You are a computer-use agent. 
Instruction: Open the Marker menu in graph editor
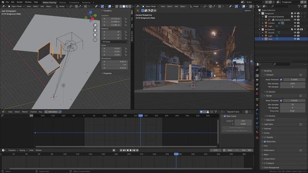click(x=25, y=112)
